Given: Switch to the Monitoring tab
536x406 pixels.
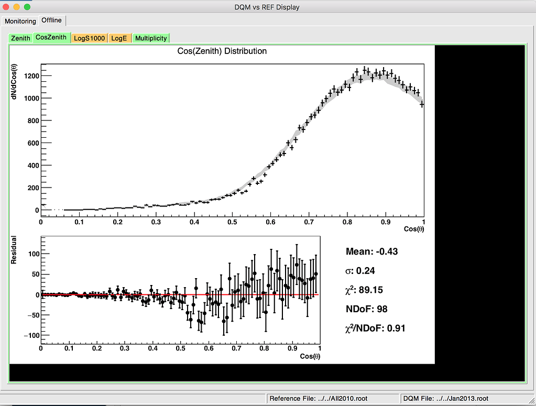Looking at the screenshot, I should coord(20,21).
